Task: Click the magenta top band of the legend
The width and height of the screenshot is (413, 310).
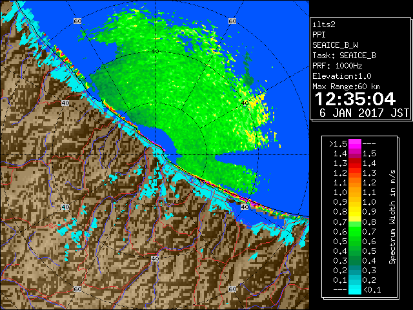Action: click(355, 144)
